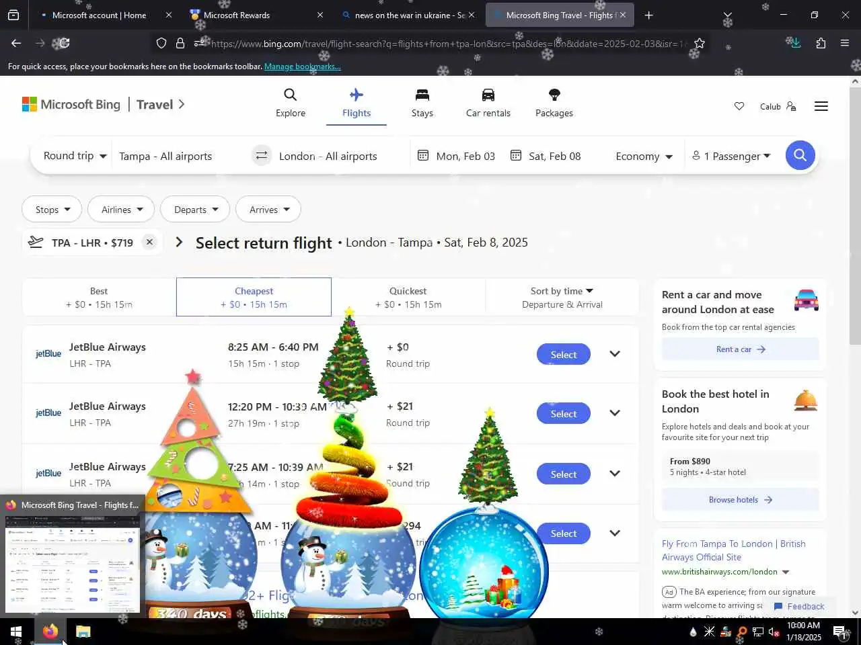Select the Cheapest sort tab
This screenshot has width=861, height=645.
pos(254,297)
